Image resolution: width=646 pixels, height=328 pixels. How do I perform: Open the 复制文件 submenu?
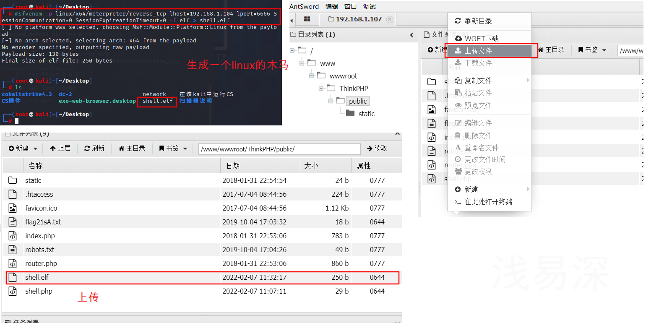click(x=490, y=81)
